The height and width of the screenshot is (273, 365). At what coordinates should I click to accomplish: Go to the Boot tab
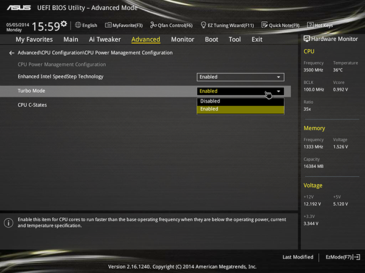[211, 39]
